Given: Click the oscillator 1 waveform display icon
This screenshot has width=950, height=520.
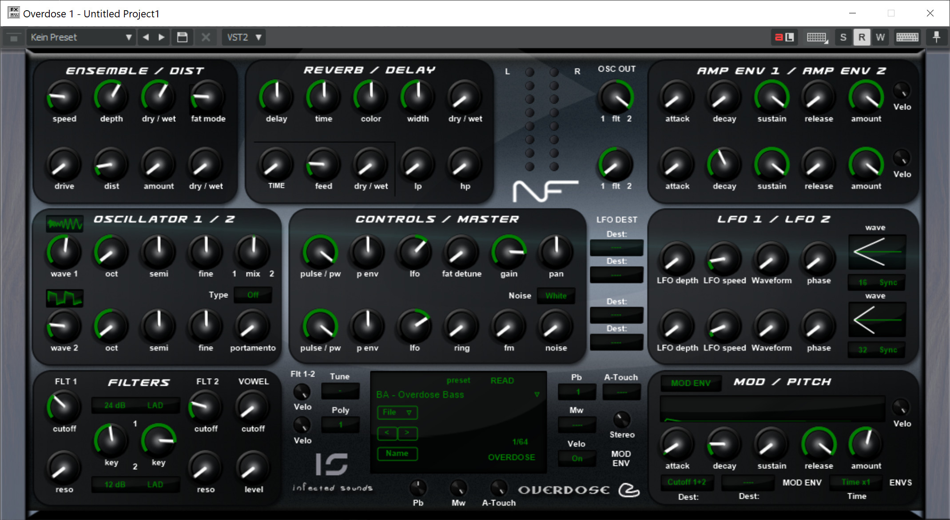Looking at the screenshot, I should coord(65,224).
